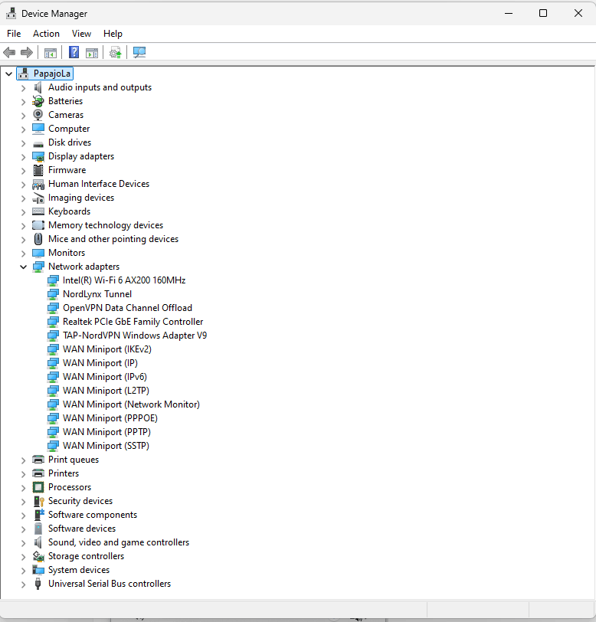The height and width of the screenshot is (622, 596).
Task: Click the Processors category icon
Action: point(38,487)
